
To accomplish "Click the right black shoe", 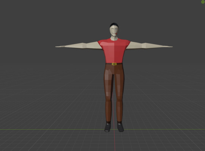I will pos(120,127).
